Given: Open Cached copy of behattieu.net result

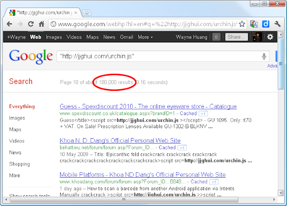Looking at the screenshot, I should click(x=167, y=148).
